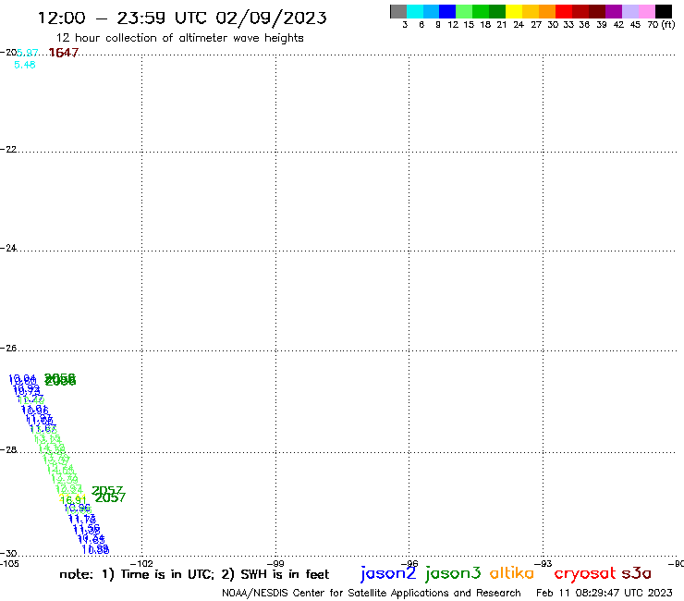Select the cyan '5.48' wave height value
684x601 pixels.
point(25,65)
